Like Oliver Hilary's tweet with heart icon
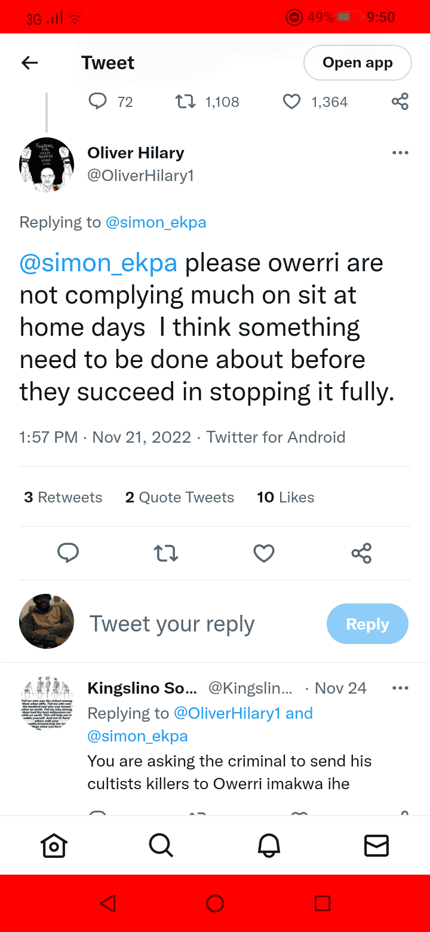The height and width of the screenshot is (932, 430). (264, 553)
